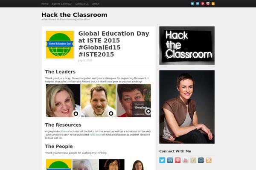Click the July 1, 2015 post date
Screen dimensions: 256x170
pyautogui.click(x=85, y=60)
